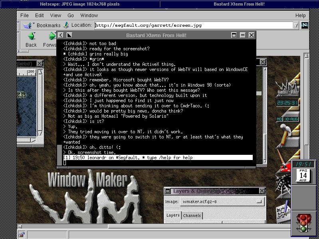
Task: Click right arrow of small ruler window's horizontal scrollbar
Action: [33, 140]
